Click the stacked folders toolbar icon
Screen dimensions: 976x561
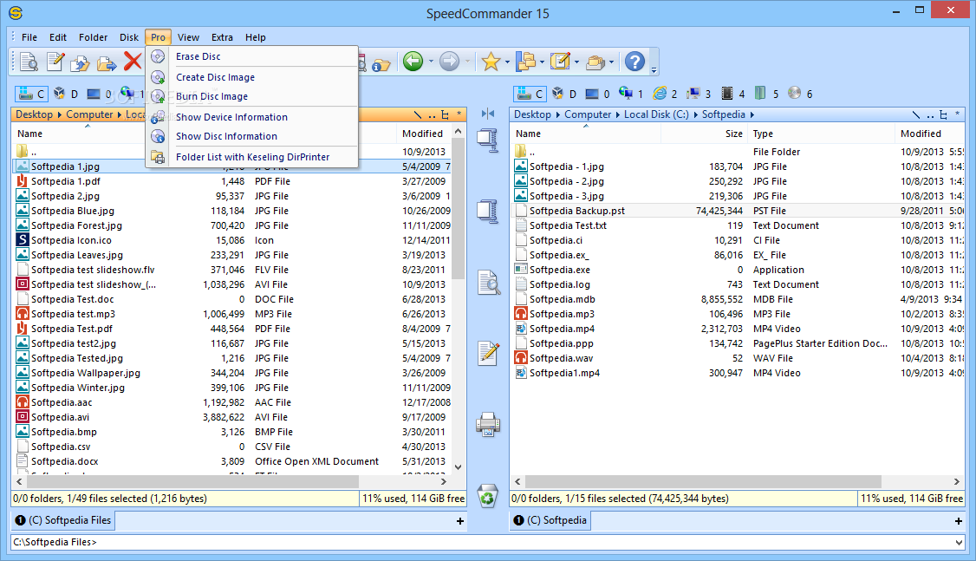coord(595,61)
